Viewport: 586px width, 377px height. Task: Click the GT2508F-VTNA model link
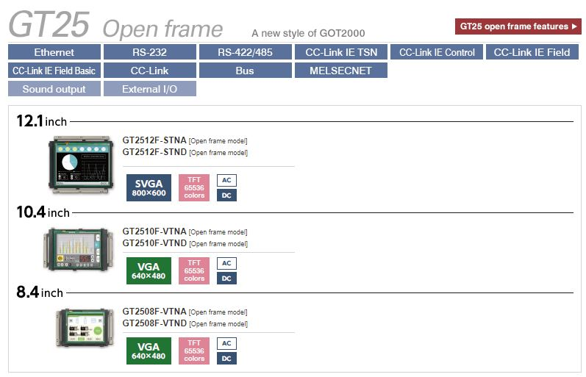(x=154, y=312)
